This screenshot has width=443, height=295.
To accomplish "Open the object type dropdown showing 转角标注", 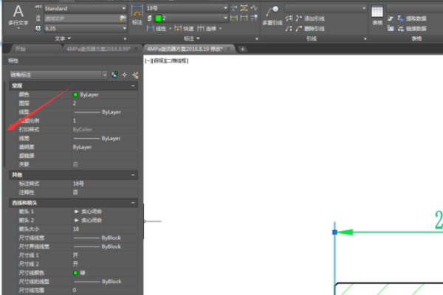I will (58, 74).
